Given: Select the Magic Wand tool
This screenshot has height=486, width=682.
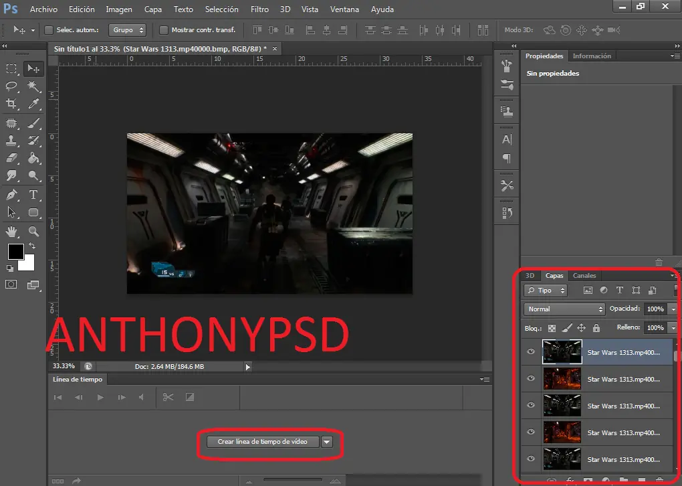Looking at the screenshot, I should [33, 86].
